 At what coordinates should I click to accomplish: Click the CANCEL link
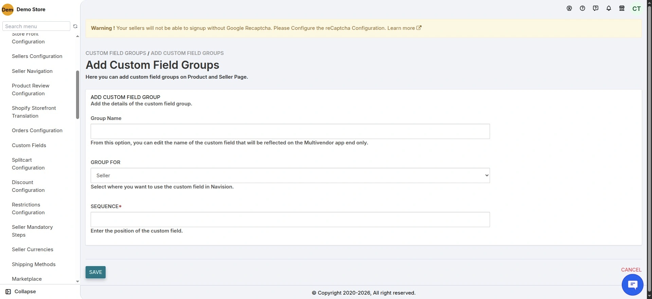click(631, 270)
